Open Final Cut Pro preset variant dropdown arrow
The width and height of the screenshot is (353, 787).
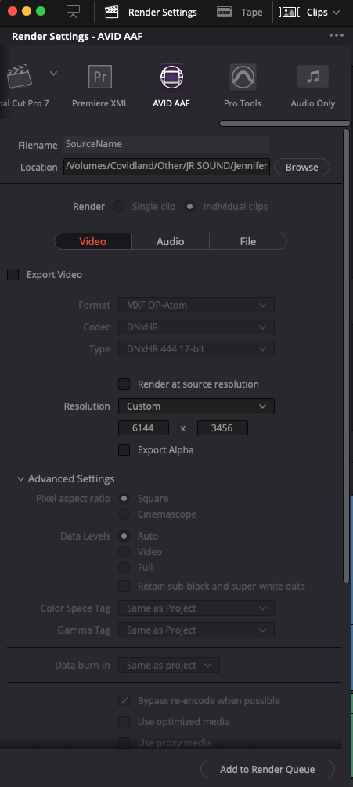[53, 74]
